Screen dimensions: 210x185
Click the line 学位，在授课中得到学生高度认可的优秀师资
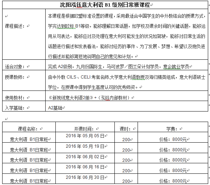(x=93, y=87)
